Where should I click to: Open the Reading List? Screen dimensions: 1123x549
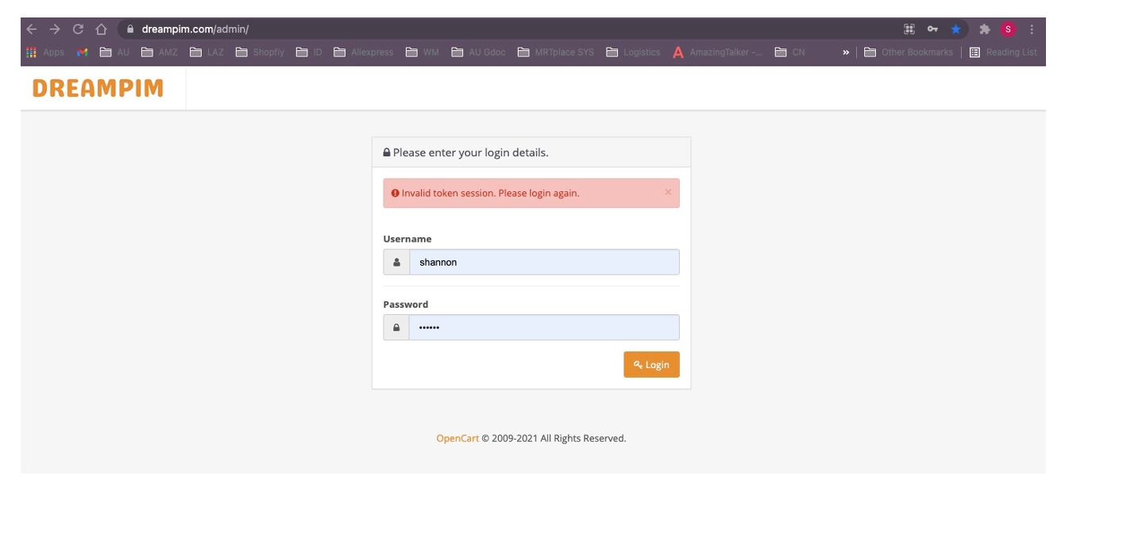[x=1003, y=52]
